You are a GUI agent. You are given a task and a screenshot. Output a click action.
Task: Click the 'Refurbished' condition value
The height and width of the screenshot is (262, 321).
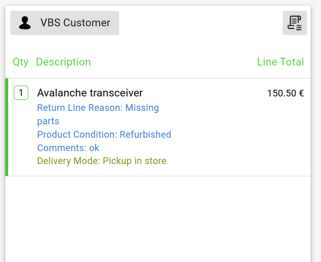pyautogui.click(x=146, y=135)
